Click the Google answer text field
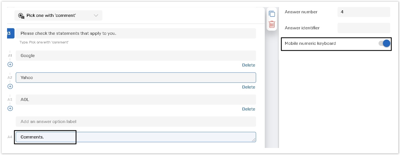Image resolution: width=400 pixels, height=155 pixels. (136, 56)
